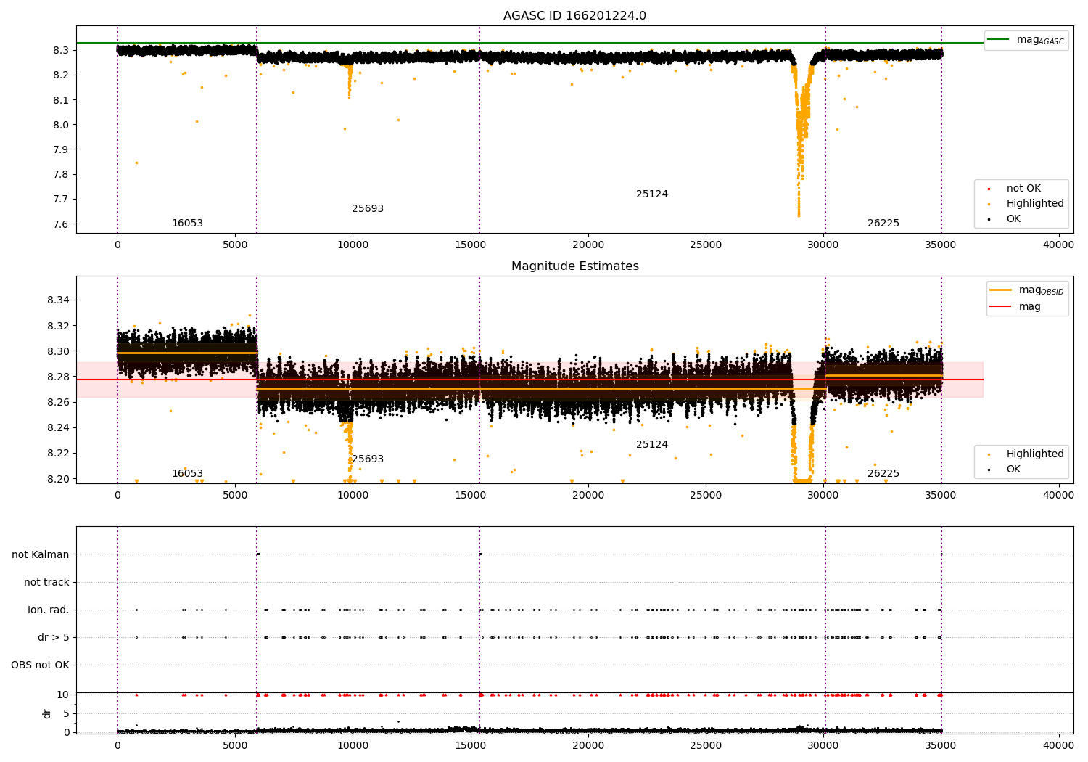Click 'Highlighted' legend entry in Magnitude Estimates plot
The height and width of the screenshot is (762, 1088).
tap(1035, 454)
